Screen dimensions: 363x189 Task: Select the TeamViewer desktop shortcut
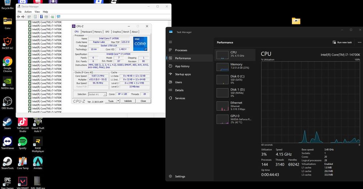(x=7, y=143)
